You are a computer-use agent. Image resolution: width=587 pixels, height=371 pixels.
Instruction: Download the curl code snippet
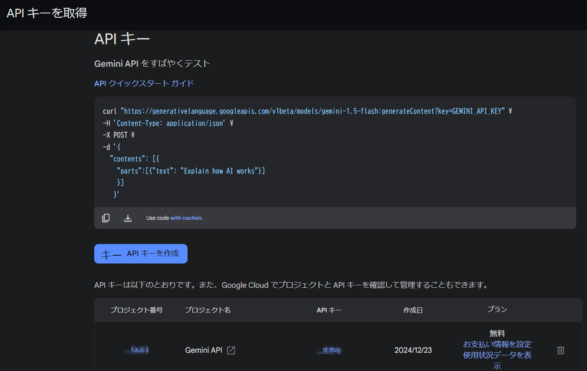point(128,218)
